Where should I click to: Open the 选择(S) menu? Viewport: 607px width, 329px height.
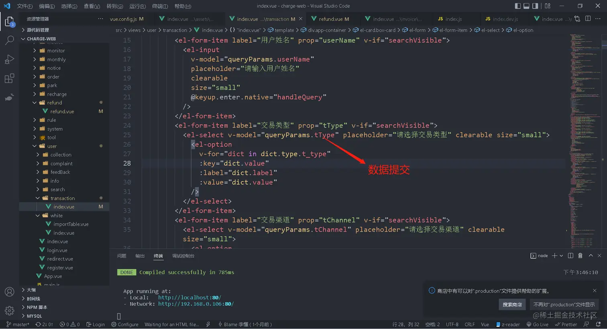pyautogui.click(x=69, y=6)
